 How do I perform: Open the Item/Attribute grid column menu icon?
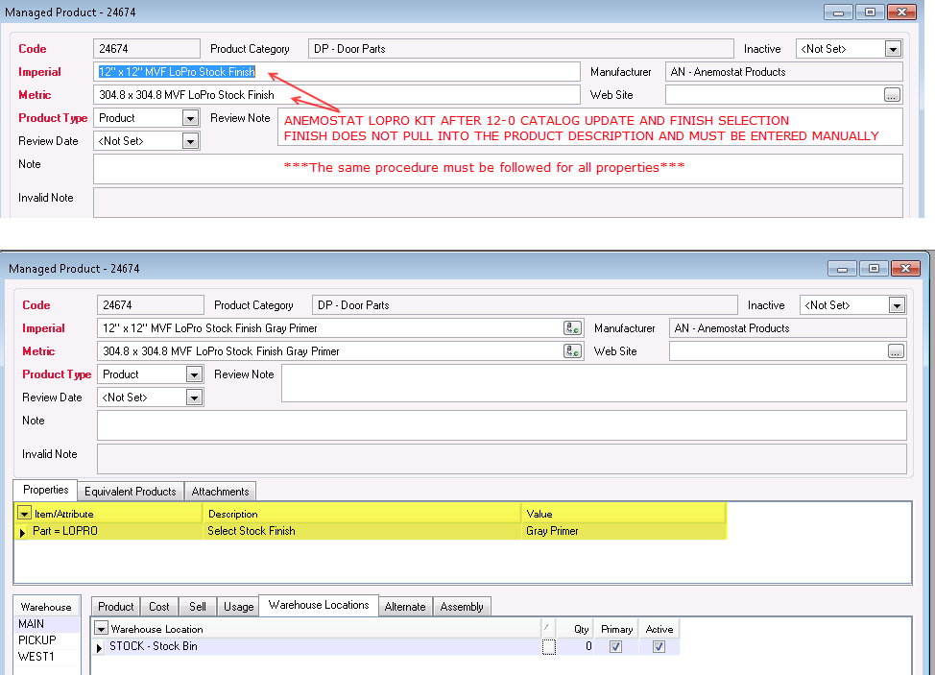[x=25, y=514]
